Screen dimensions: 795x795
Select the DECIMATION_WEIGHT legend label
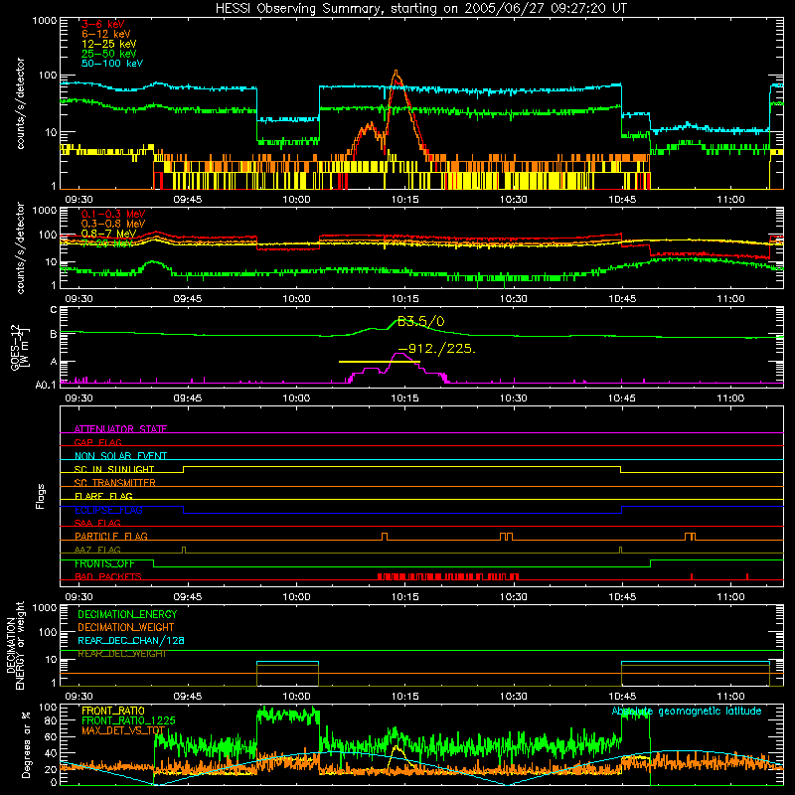tap(126, 627)
